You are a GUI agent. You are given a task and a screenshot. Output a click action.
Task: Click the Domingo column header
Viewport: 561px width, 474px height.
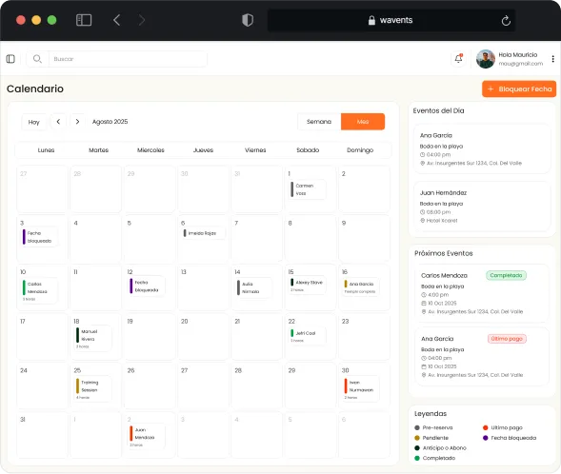point(360,150)
